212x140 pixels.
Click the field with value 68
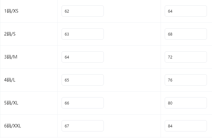coord(185,34)
